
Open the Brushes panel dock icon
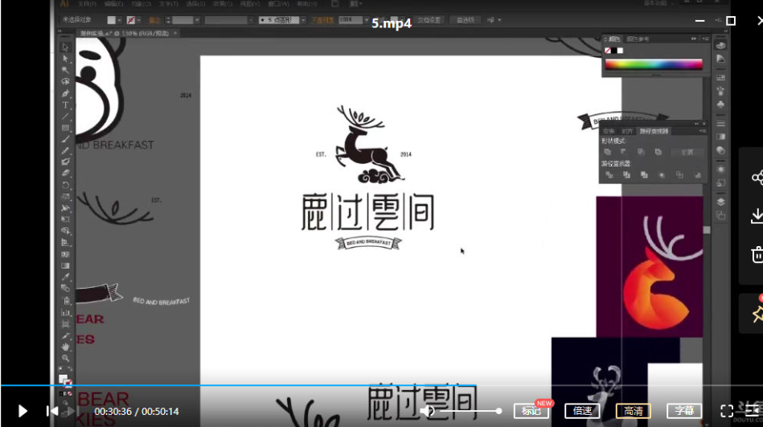720,91
